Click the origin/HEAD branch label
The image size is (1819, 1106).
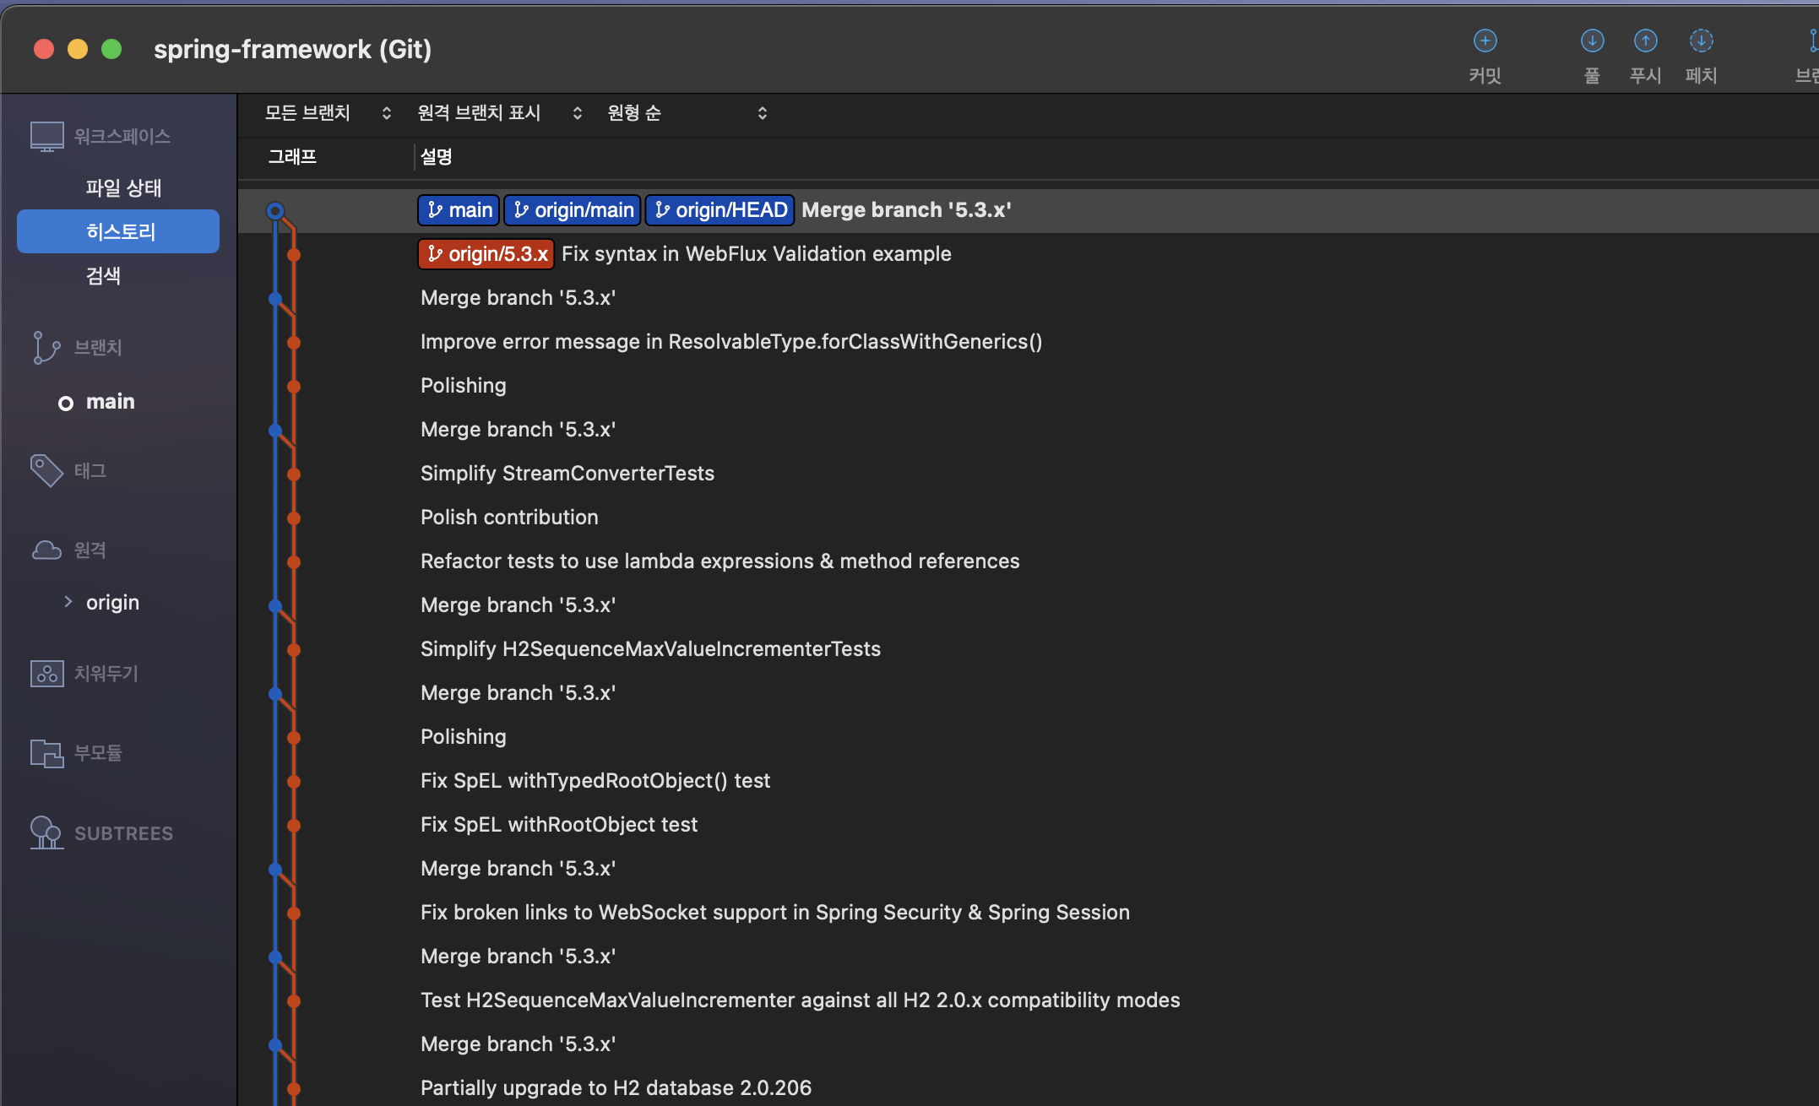tap(720, 210)
